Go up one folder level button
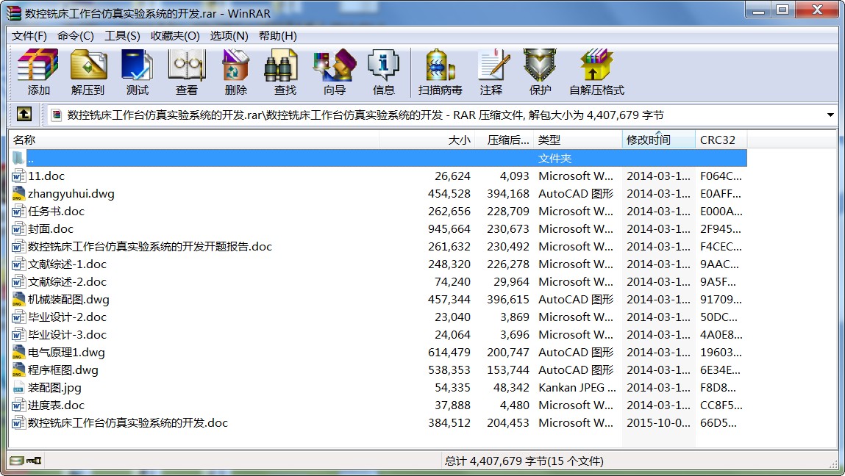The image size is (845, 476). (x=24, y=115)
